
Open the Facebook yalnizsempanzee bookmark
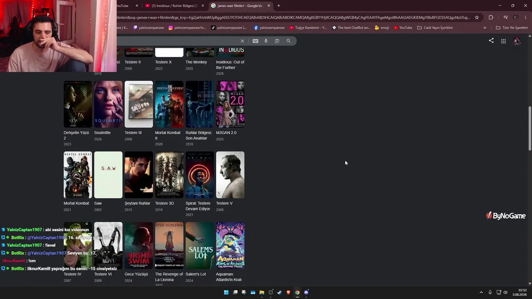pyautogui.click(x=269, y=28)
